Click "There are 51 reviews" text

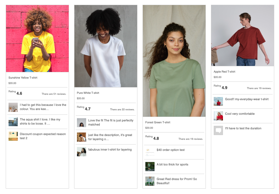54,94
